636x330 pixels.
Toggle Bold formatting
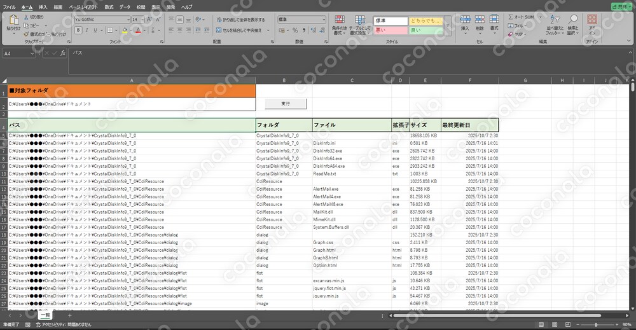pyautogui.click(x=78, y=31)
